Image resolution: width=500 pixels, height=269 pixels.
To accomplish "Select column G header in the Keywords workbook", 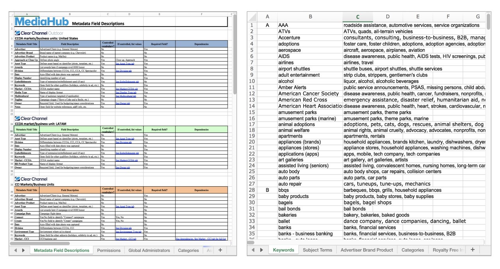I will tap(478, 17).
